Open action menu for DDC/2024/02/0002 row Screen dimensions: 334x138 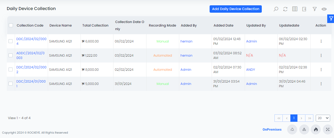[x=321, y=70]
